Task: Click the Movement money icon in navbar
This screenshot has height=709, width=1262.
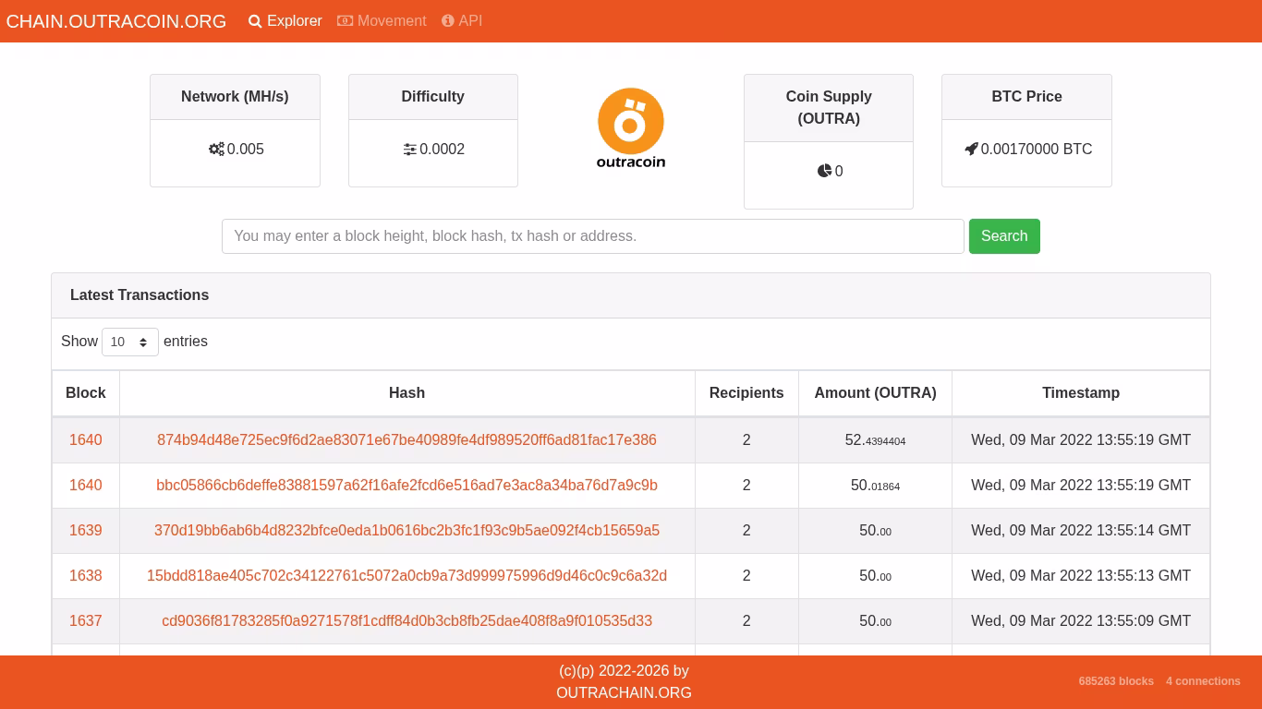Action: point(346,21)
